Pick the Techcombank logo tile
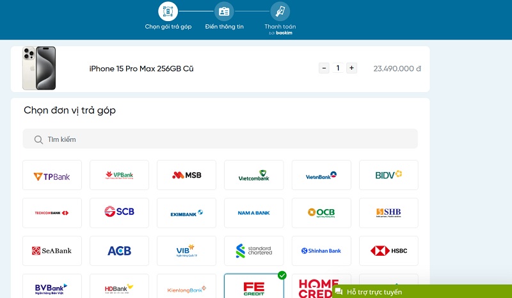The height and width of the screenshot is (298, 512). pyautogui.click(x=52, y=213)
